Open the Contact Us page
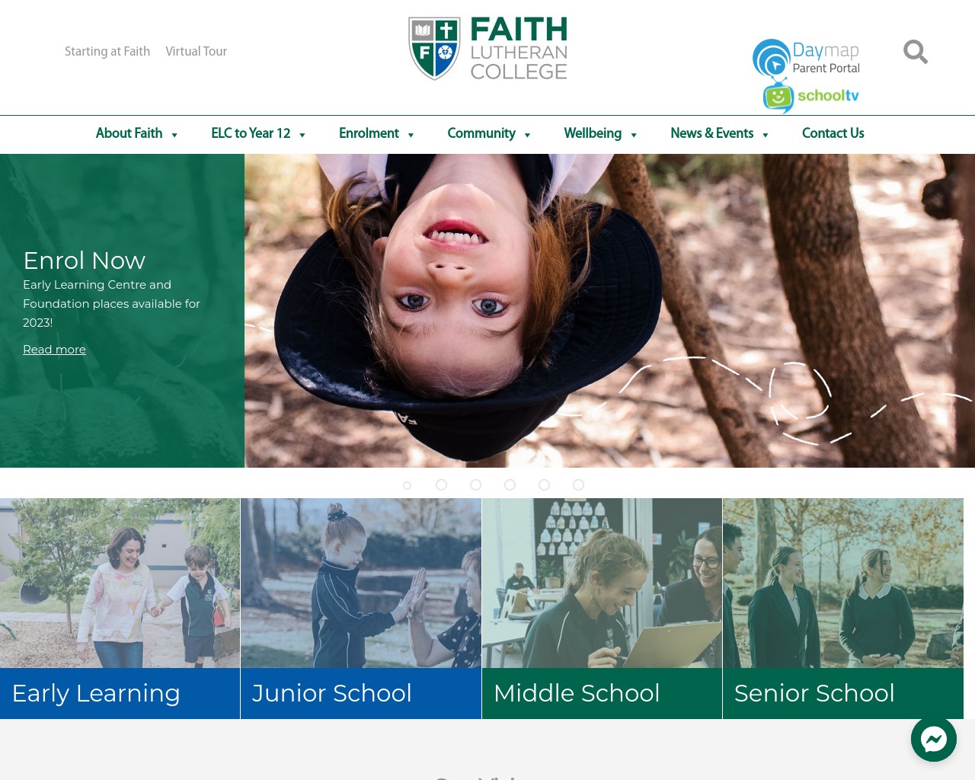 click(833, 134)
